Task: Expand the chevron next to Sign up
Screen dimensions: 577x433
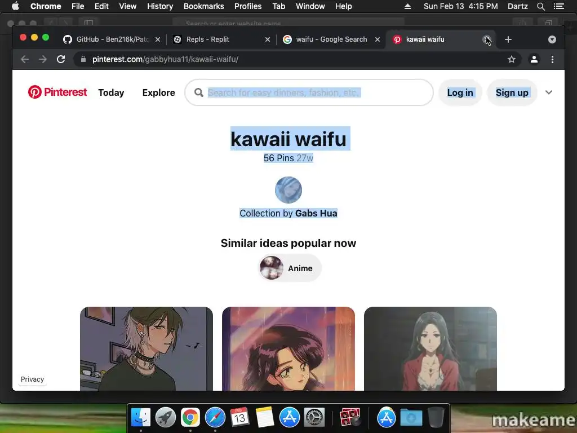Action: click(x=549, y=92)
